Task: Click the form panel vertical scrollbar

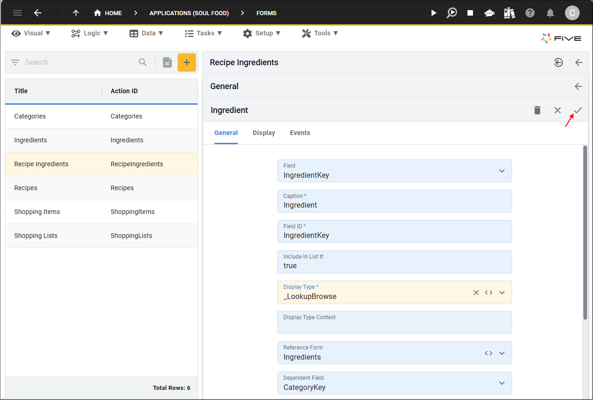Action: pos(585,232)
